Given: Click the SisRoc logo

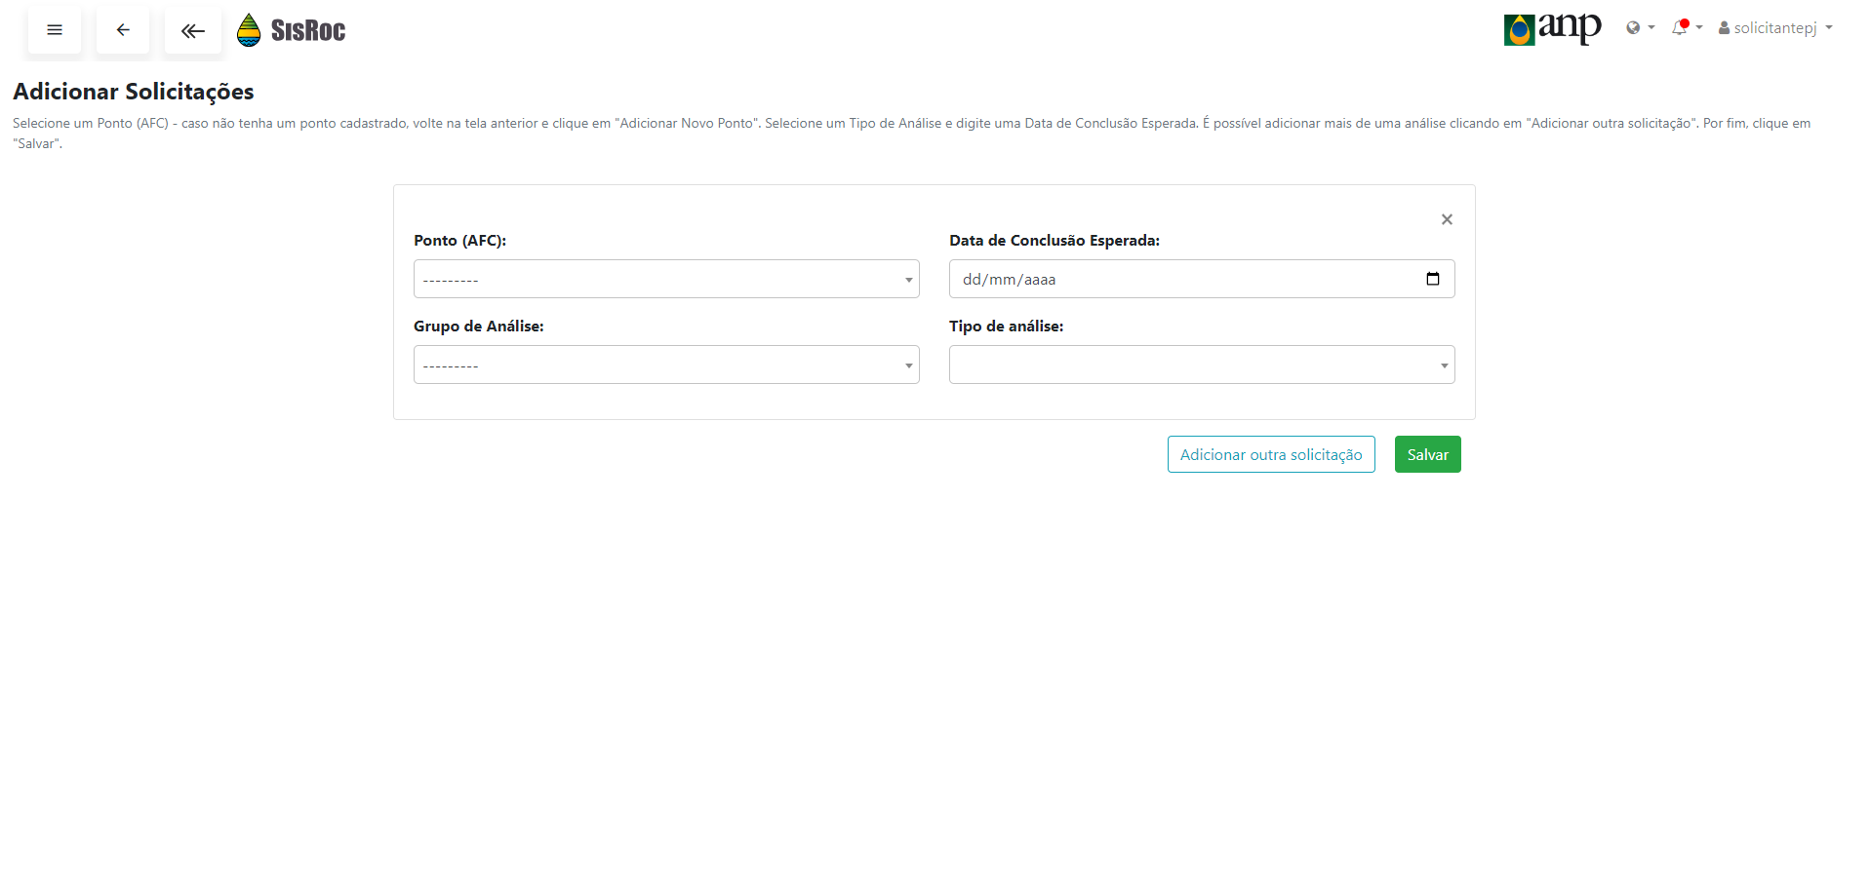Looking at the screenshot, I should coord(292,30).
